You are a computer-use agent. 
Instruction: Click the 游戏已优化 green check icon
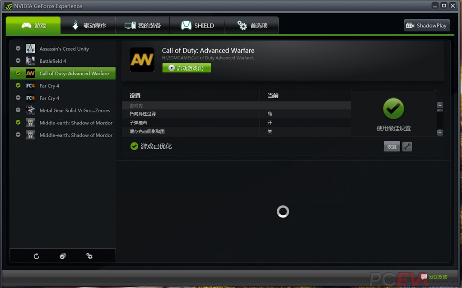coord(134,146)
